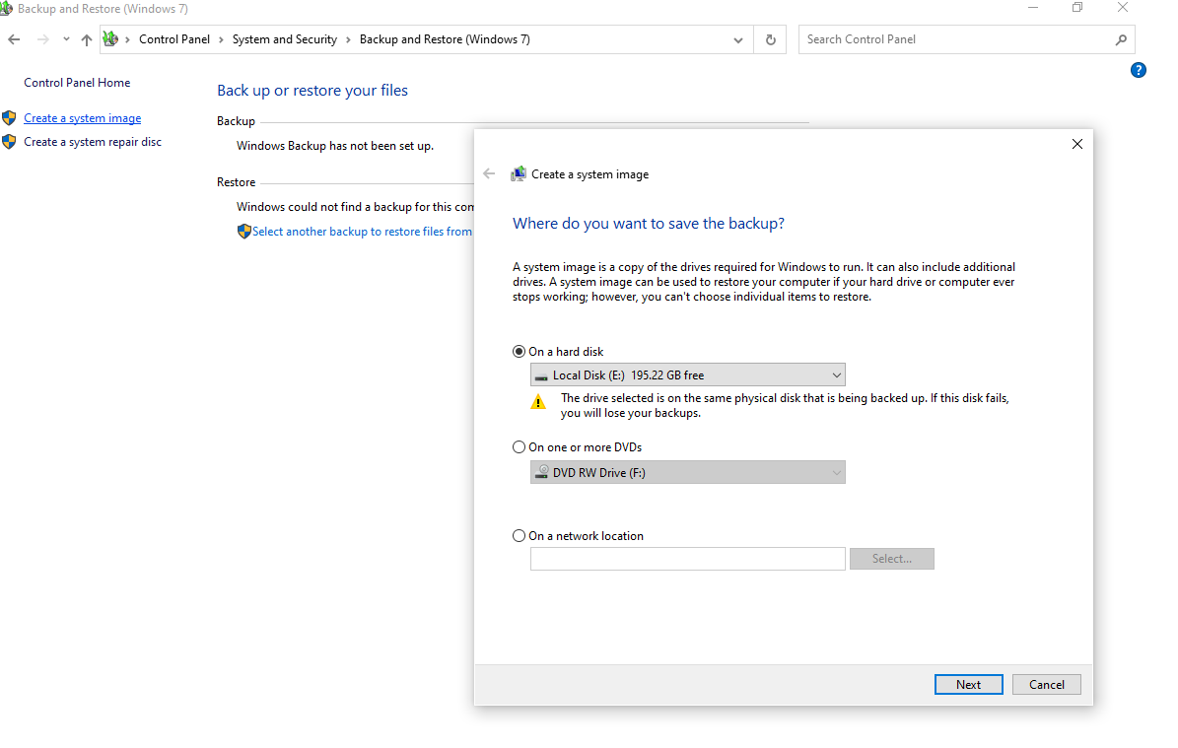Screen dimensions: 1178x748
Task: Click the disabled Select... button
Action: click(x=892, y=559)
